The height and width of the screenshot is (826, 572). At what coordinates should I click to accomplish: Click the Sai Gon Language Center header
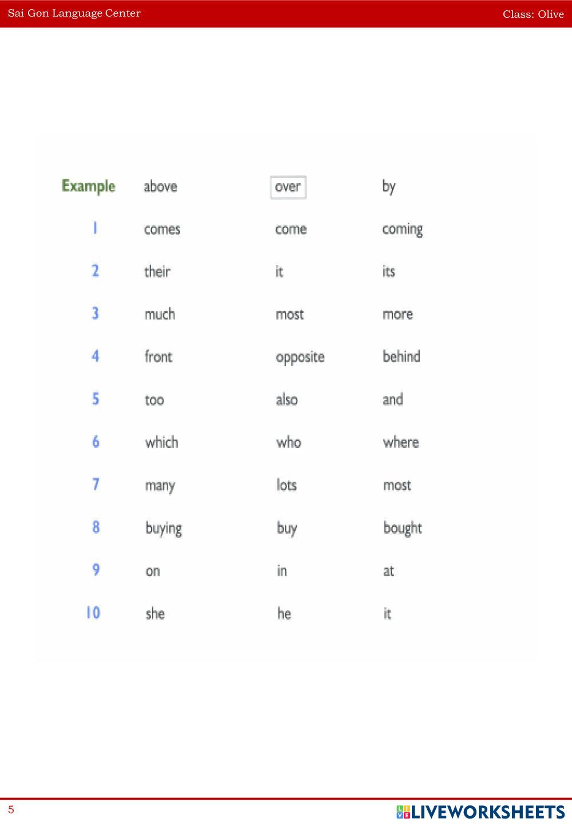pyautogui.click(x=74, y=13)
